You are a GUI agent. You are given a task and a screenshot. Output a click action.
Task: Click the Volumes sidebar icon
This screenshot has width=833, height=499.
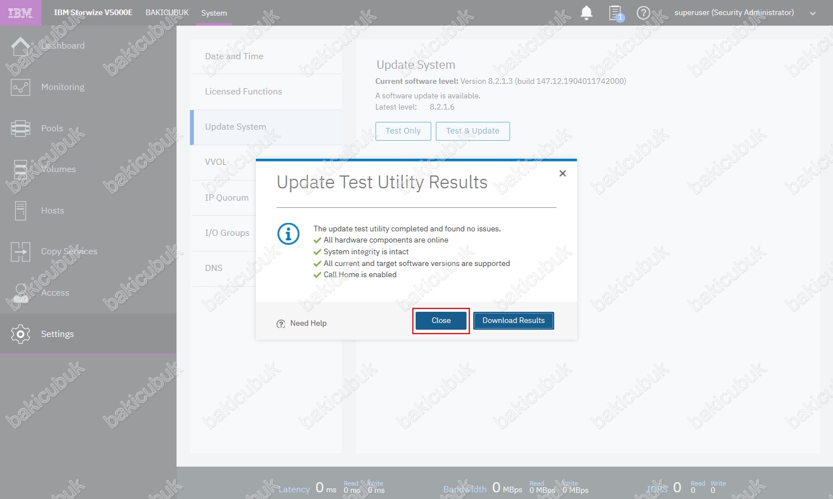pos(21,169)
